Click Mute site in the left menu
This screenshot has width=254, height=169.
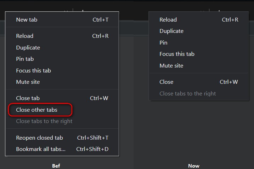click(x=62, y=82)
